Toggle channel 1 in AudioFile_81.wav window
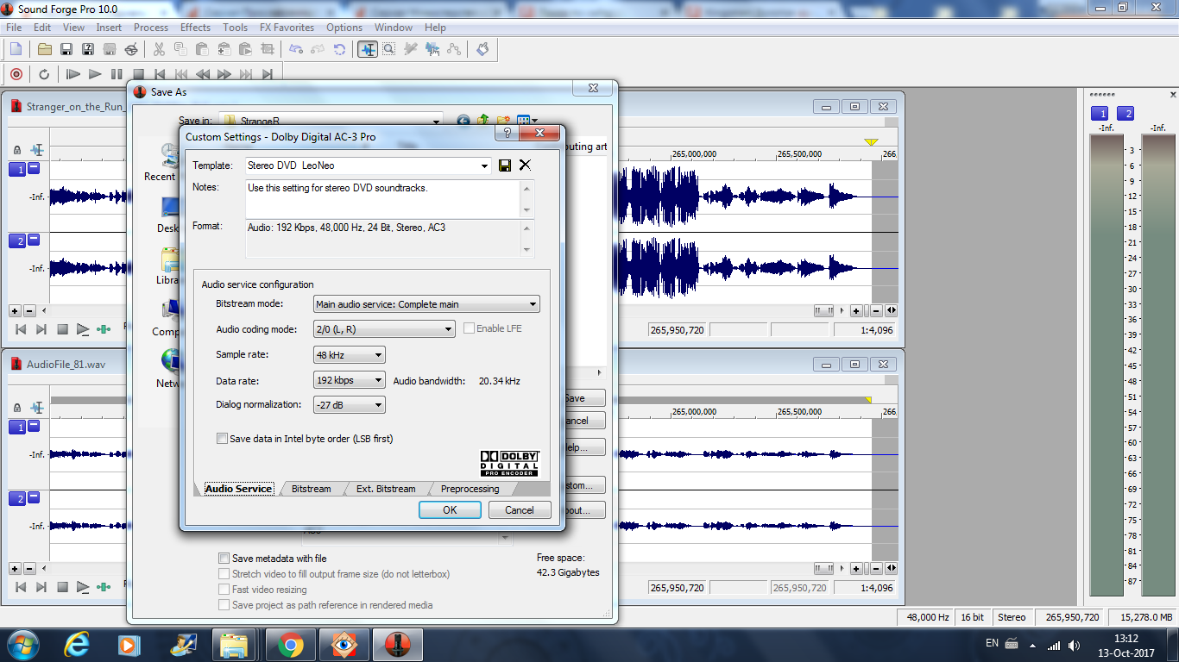This screenshot has height=662, width=1179. [x=17, y=428]
